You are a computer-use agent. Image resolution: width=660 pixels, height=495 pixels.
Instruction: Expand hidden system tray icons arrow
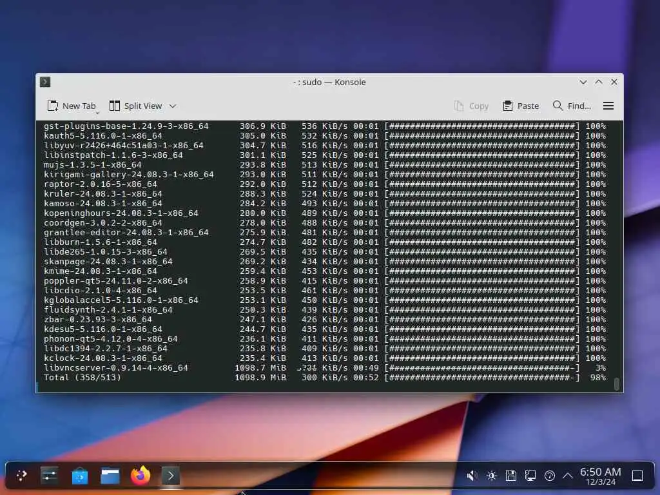pos(567,476)
